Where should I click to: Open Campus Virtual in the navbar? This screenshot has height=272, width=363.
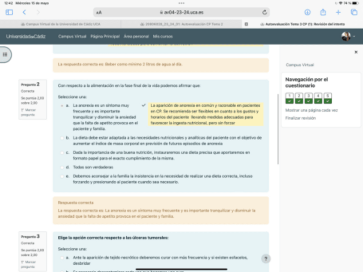coord(72,36)
